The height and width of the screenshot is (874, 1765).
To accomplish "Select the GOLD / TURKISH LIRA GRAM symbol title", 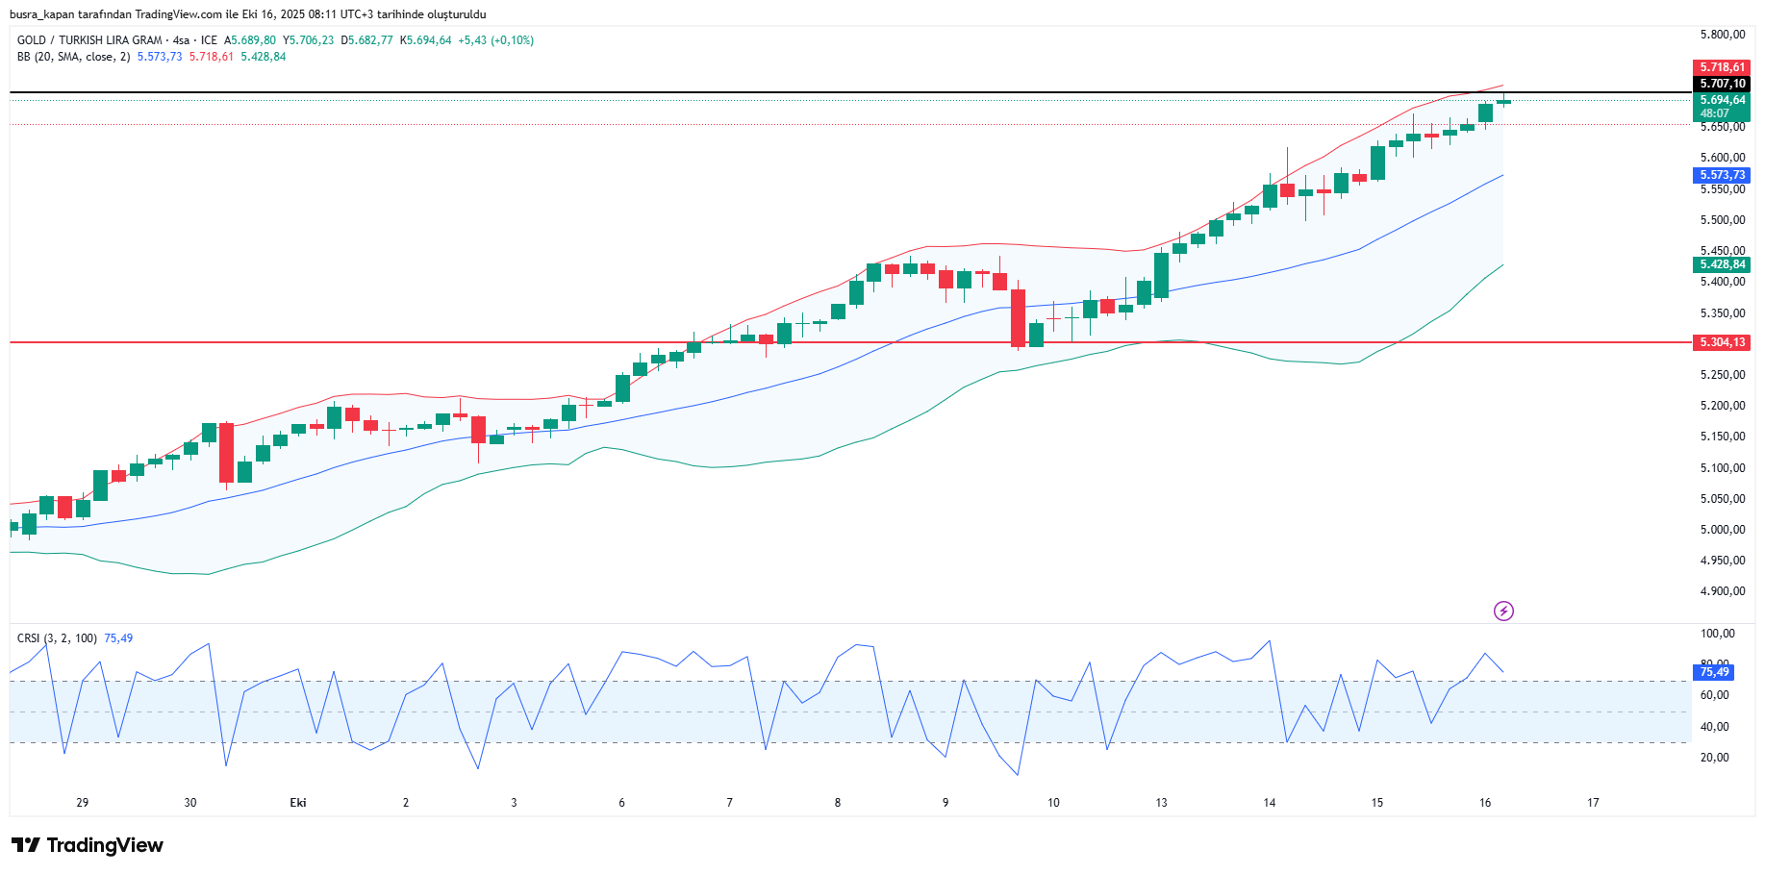I will click(89, 40).
